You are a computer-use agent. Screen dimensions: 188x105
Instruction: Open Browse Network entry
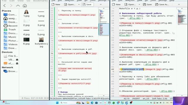pos(10,71)
